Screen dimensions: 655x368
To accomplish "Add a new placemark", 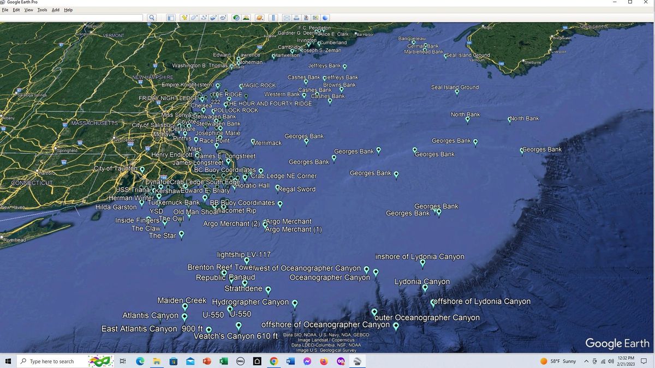I will tap(185, 17).
